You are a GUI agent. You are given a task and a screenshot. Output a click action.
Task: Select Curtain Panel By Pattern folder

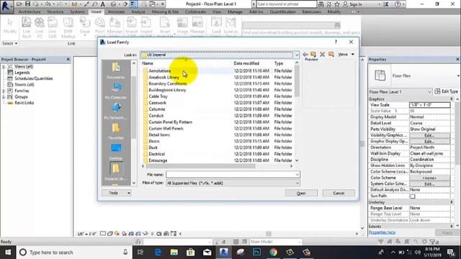click(x=170, y=122)
